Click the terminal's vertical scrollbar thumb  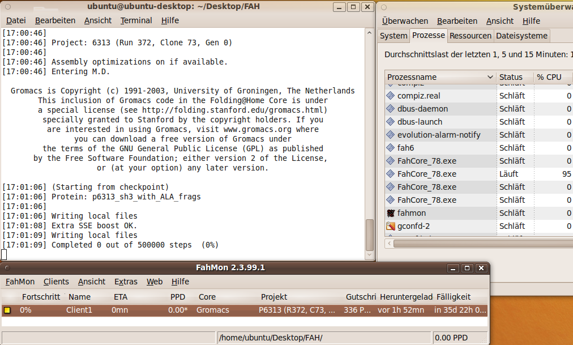[x=370, y=235]
